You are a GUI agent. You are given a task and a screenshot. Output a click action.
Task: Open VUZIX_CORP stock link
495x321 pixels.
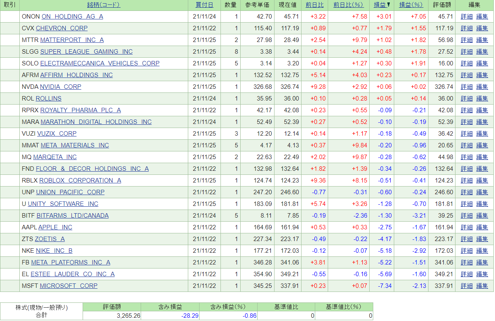(x=57, y=134)
